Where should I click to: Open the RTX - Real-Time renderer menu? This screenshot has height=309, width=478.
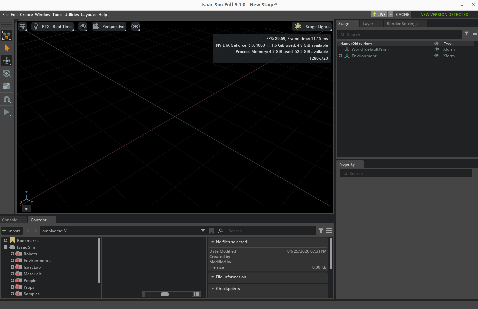click(x=52, y=26)
